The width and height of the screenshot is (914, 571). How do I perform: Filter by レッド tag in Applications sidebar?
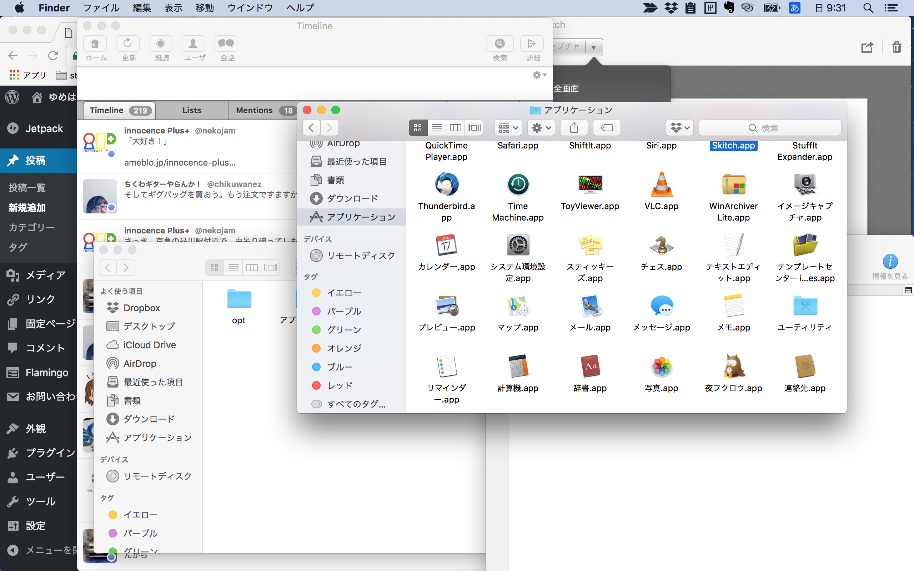[351, 385]
